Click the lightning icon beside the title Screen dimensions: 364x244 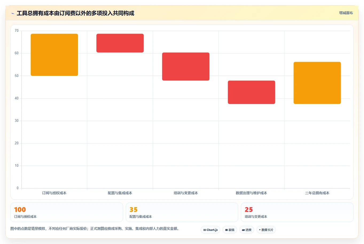click(x=13, y=13)
